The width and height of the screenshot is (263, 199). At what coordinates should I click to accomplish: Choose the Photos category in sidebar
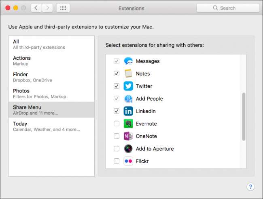click(x=51, y=94)
